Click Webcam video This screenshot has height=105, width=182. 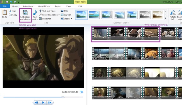pos(47,11)
